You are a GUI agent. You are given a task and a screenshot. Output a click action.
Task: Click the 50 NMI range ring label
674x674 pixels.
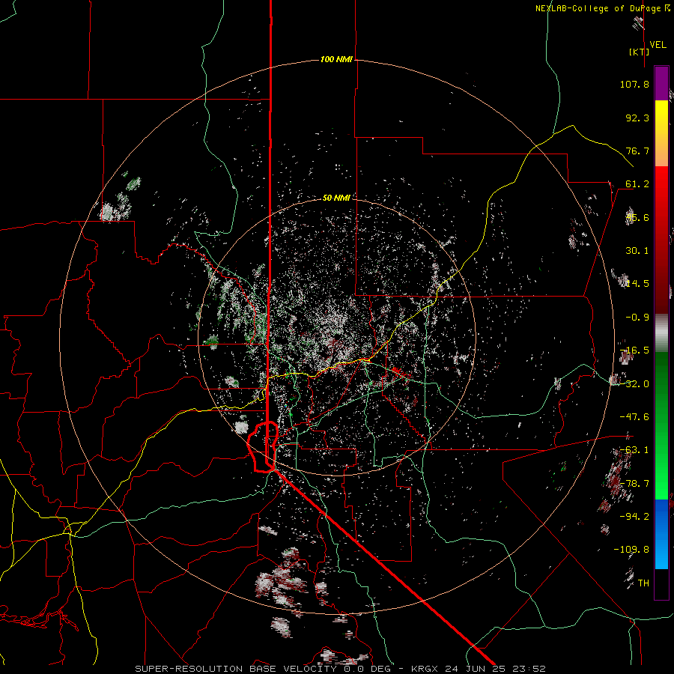(336, 198)
